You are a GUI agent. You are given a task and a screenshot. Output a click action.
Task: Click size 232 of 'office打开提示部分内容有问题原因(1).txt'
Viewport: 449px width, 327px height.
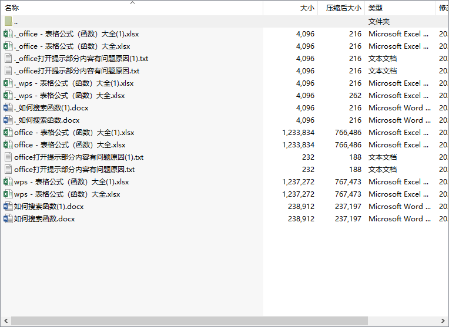308,157
